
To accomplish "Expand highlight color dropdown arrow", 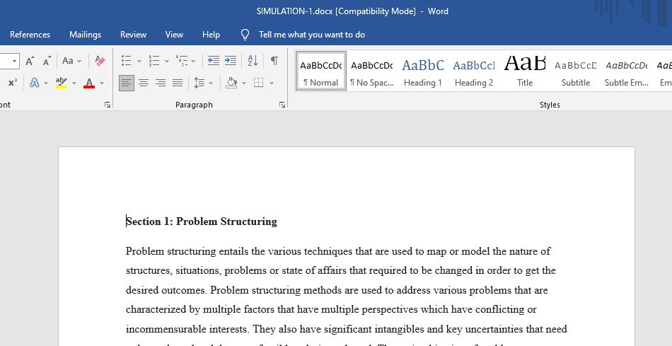I will click(x=74, y=83).
